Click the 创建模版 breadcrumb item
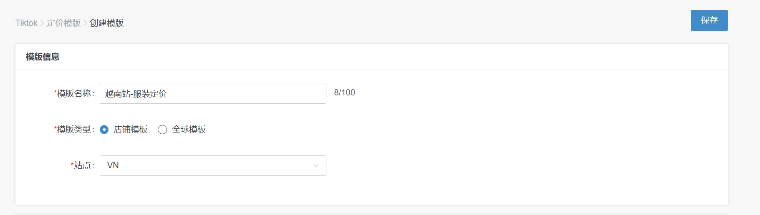The image size is (760, 215). (x=107, y=23)
